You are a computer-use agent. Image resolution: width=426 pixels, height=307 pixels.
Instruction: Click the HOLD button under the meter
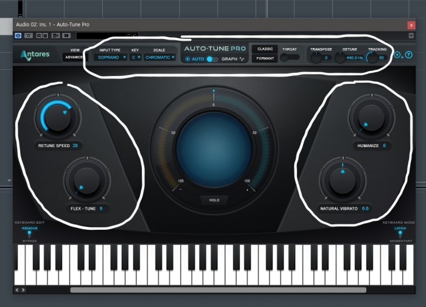[214, 200]
